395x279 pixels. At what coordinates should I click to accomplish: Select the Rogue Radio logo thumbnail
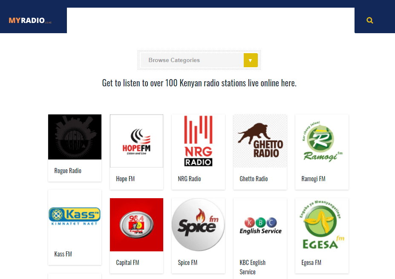[x=75, y=137]
